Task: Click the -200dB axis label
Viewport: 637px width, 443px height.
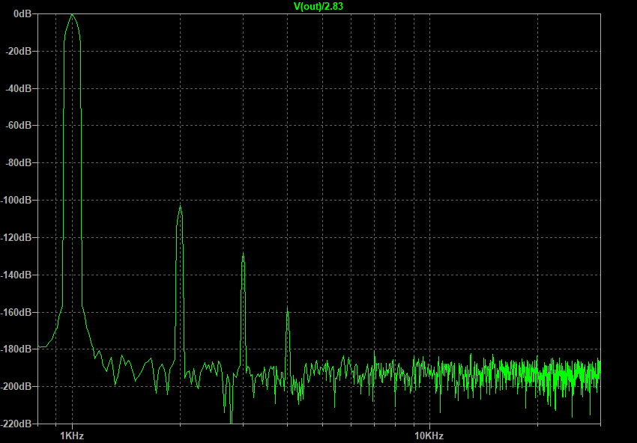Action: coord(16,386)
